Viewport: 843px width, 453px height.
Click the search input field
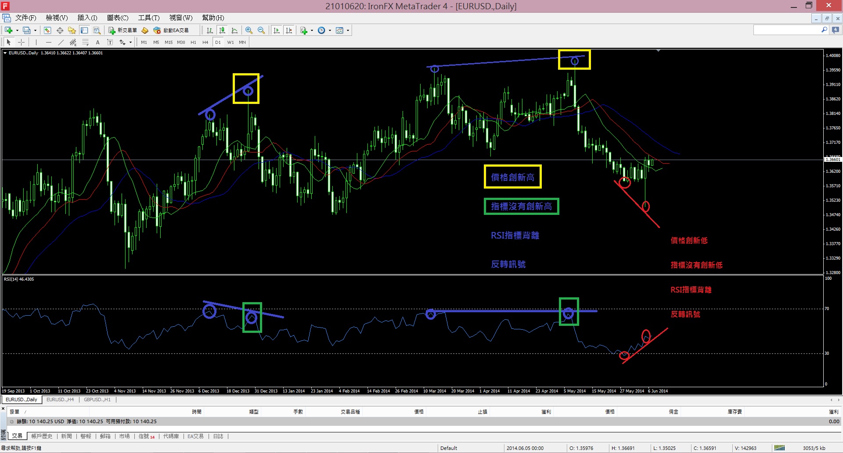click(787, 30)
